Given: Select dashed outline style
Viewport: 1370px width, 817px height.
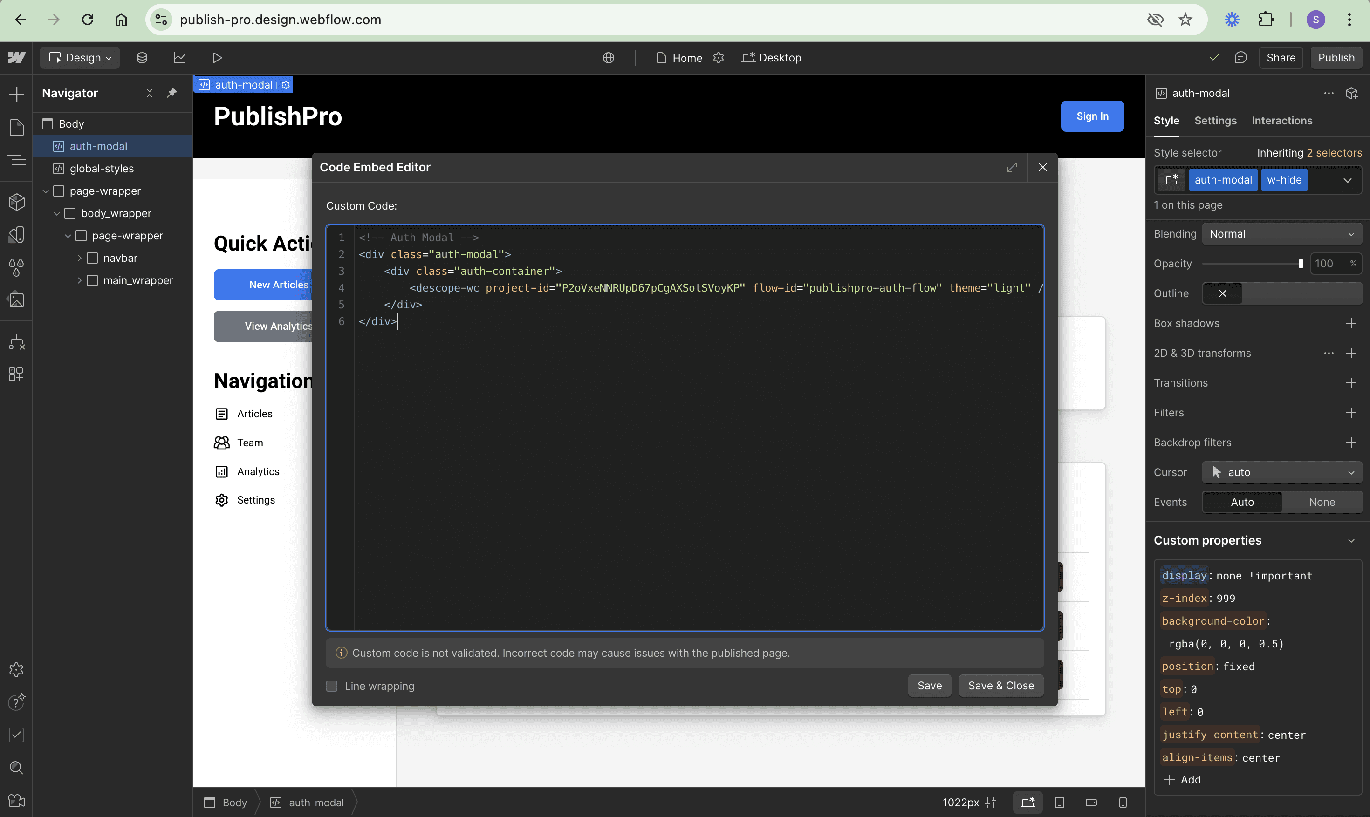Looking at the screenshot, I should click(1301, 293).
